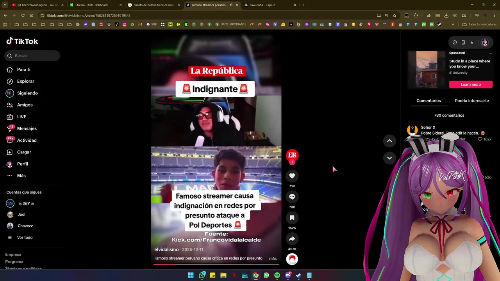Switch to Podría interesarte tab
500x281 pixels.
[471, 101]
